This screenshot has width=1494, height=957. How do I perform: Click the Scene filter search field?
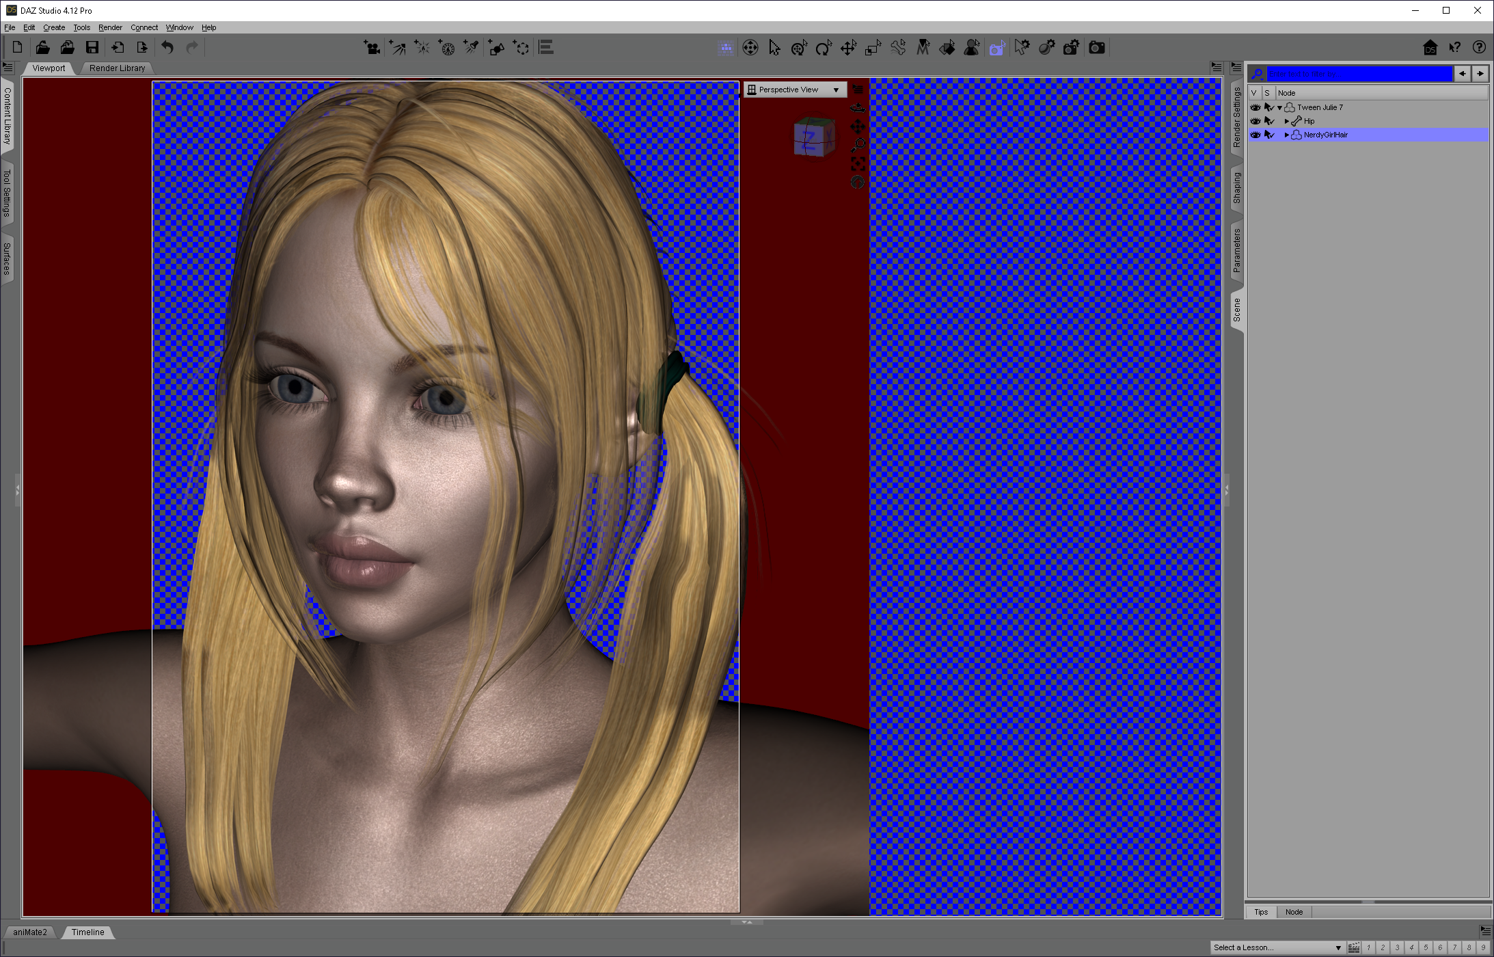pyautogui.click(x=1359, y=73)
